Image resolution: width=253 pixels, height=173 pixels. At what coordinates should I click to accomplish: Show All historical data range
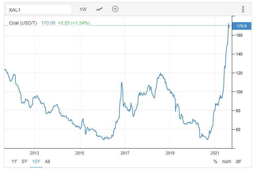[x=48, y=161]
